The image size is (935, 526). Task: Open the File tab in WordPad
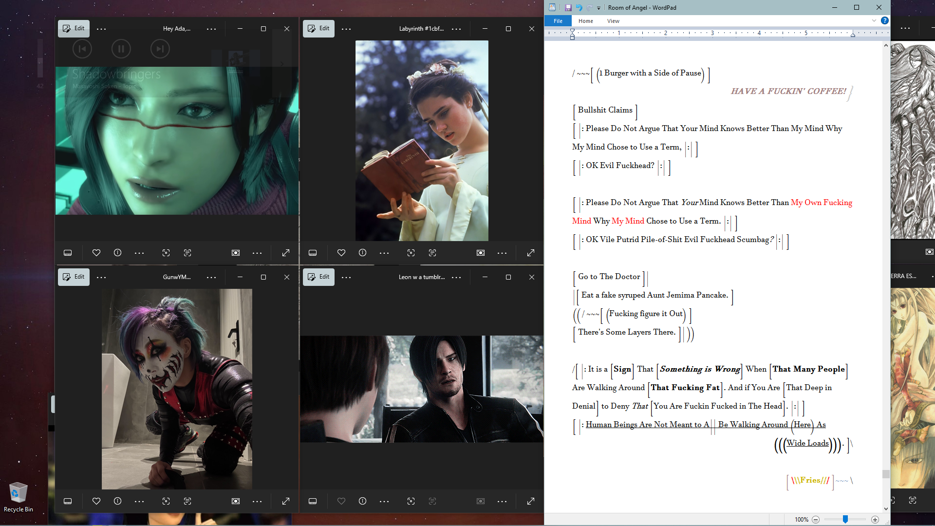[x=558, y=21]
